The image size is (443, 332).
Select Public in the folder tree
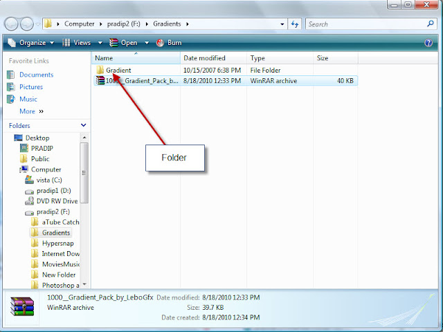point(40,159)
